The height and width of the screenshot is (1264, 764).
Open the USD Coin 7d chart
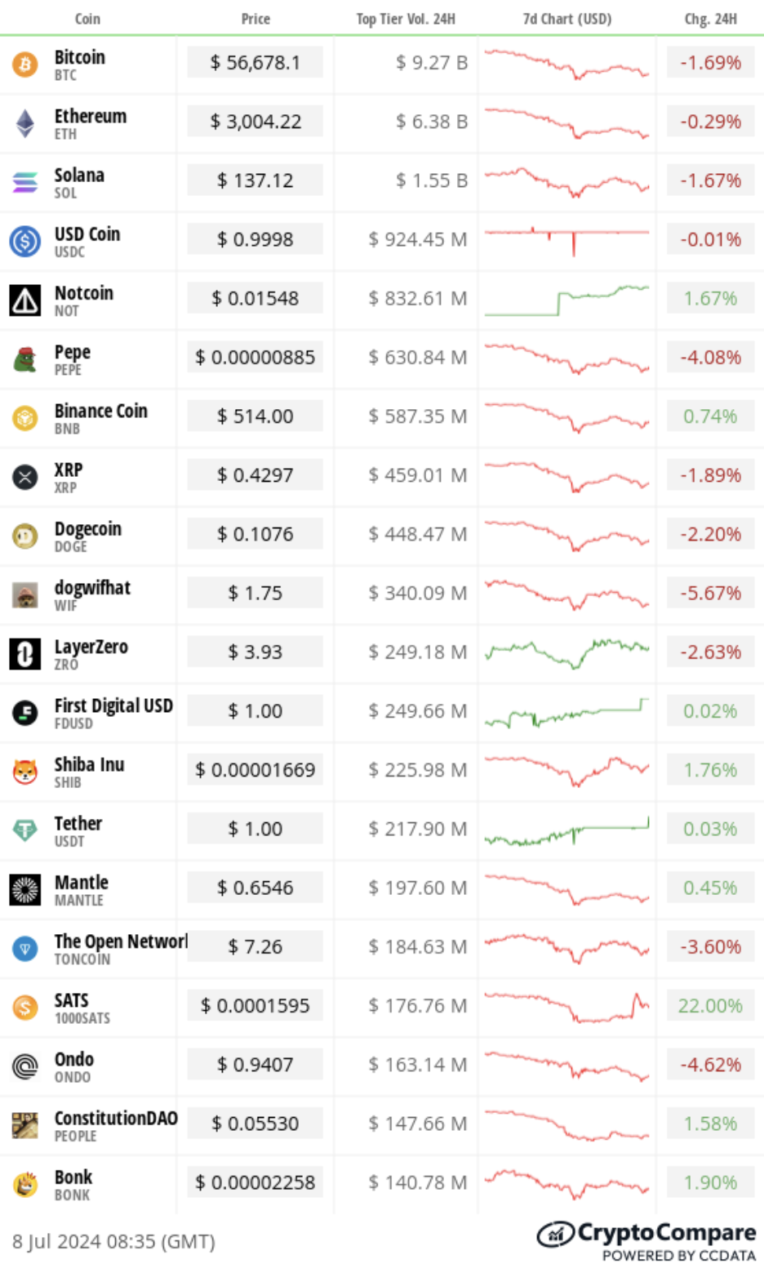(x=567, y=240)
